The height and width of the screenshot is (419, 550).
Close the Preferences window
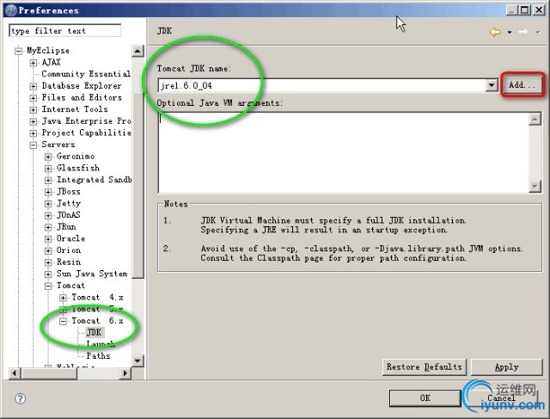click(539, 9)
